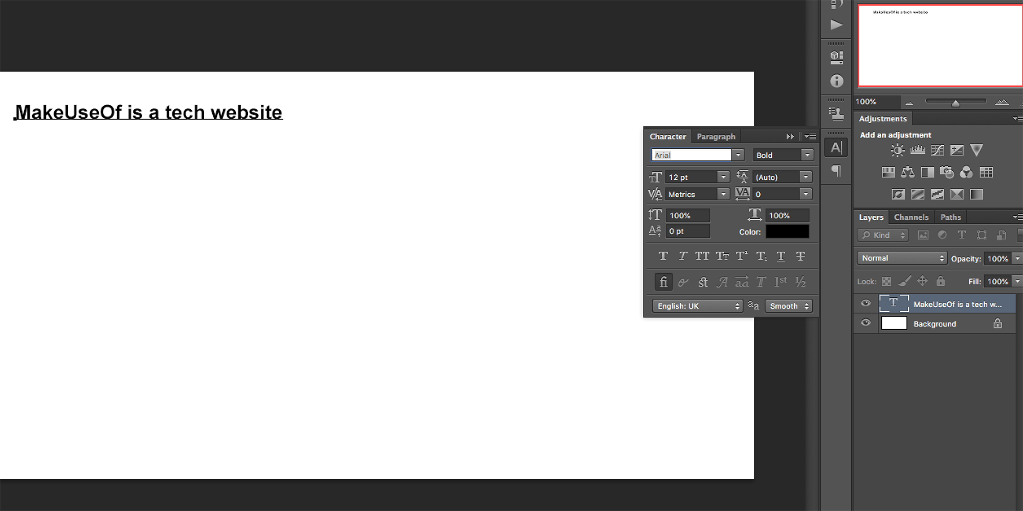1023x511 pixels.
Task: Toggle Faux Bold text style
Action: point(663,256)
